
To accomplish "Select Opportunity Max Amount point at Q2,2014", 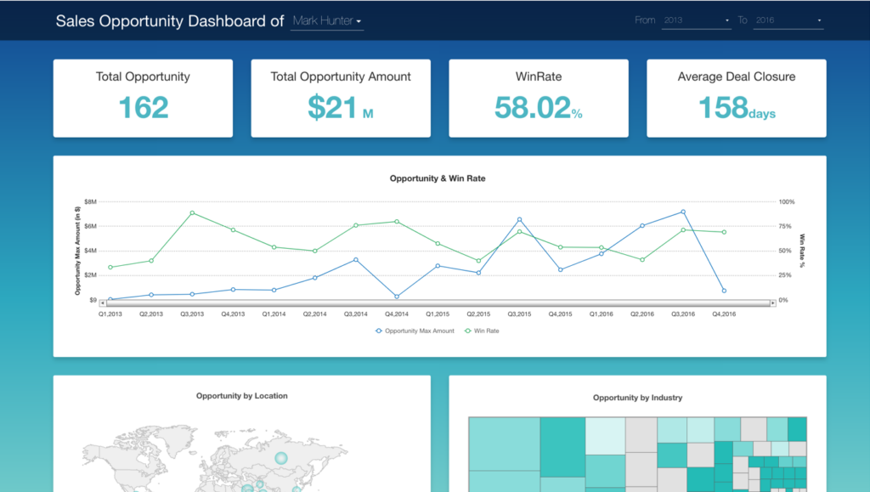I will point(315,278).
